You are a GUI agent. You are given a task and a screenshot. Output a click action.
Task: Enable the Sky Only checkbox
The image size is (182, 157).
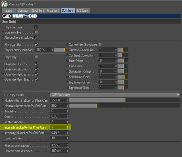[x=36, y=57]
